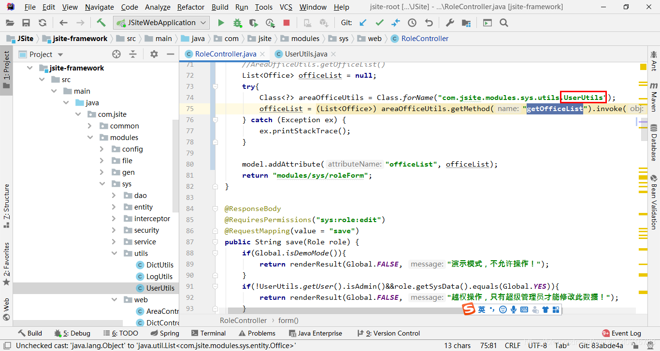Run JSiteWebApplication with the green play icon
The height and width of the screenshot is (351, 660).
pyautogui.click(x=221, y=23)
